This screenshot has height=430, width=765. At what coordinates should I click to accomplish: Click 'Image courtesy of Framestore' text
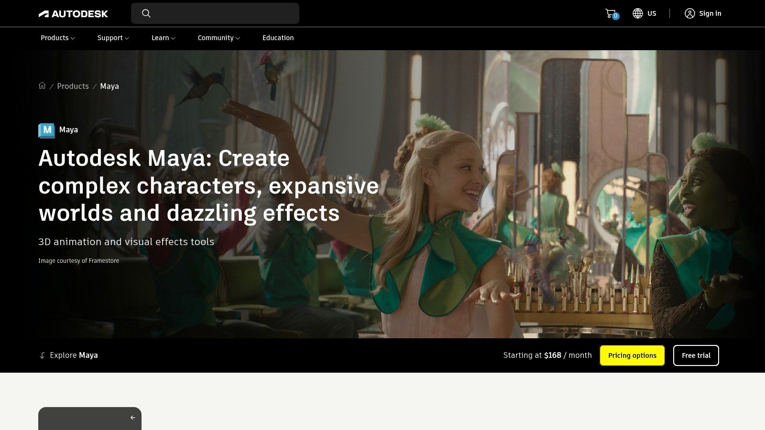(78, 261)
